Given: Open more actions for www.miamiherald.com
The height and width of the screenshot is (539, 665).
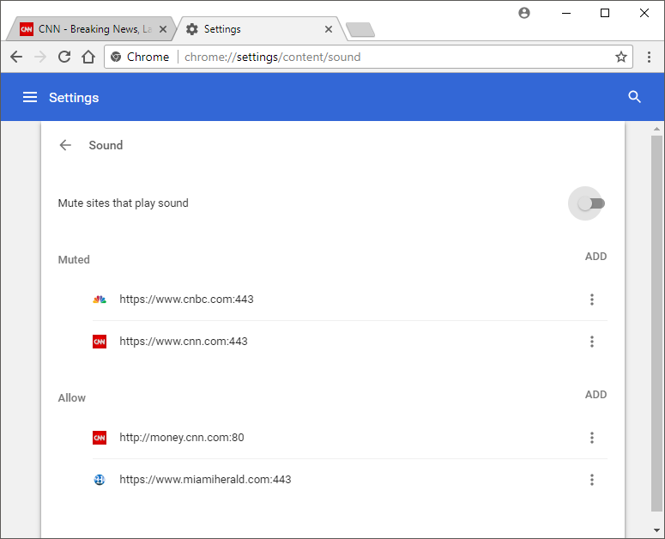Looking at the screenshot, I should (591, 480).
